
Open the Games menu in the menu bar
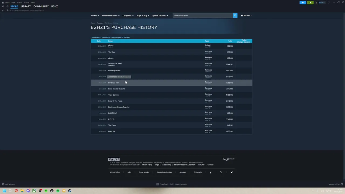click(27, 2)
